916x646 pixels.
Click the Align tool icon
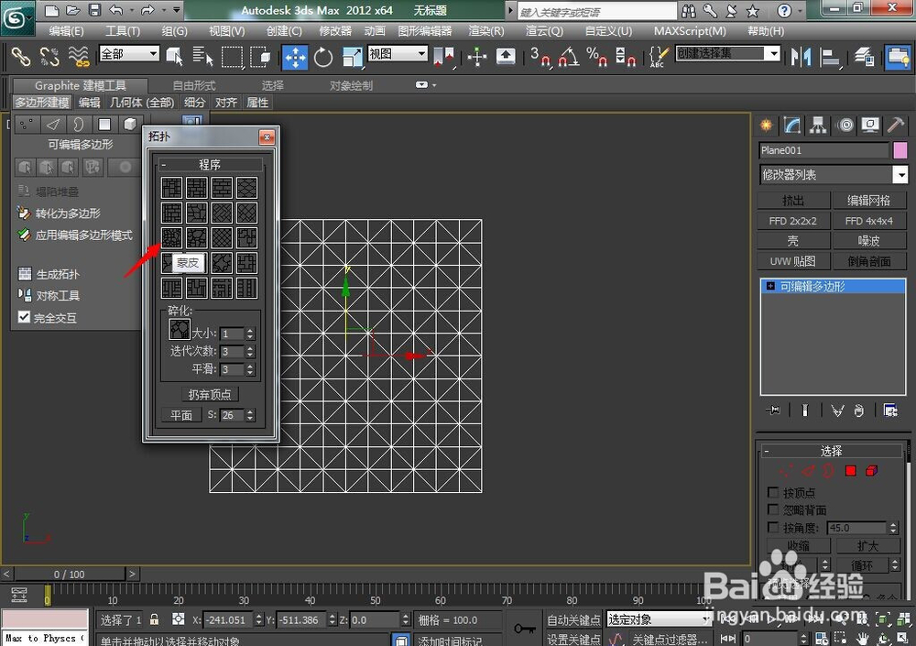830,58
